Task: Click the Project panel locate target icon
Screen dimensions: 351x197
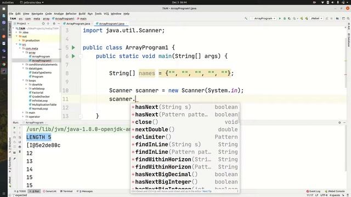Action: click(43, 24)
